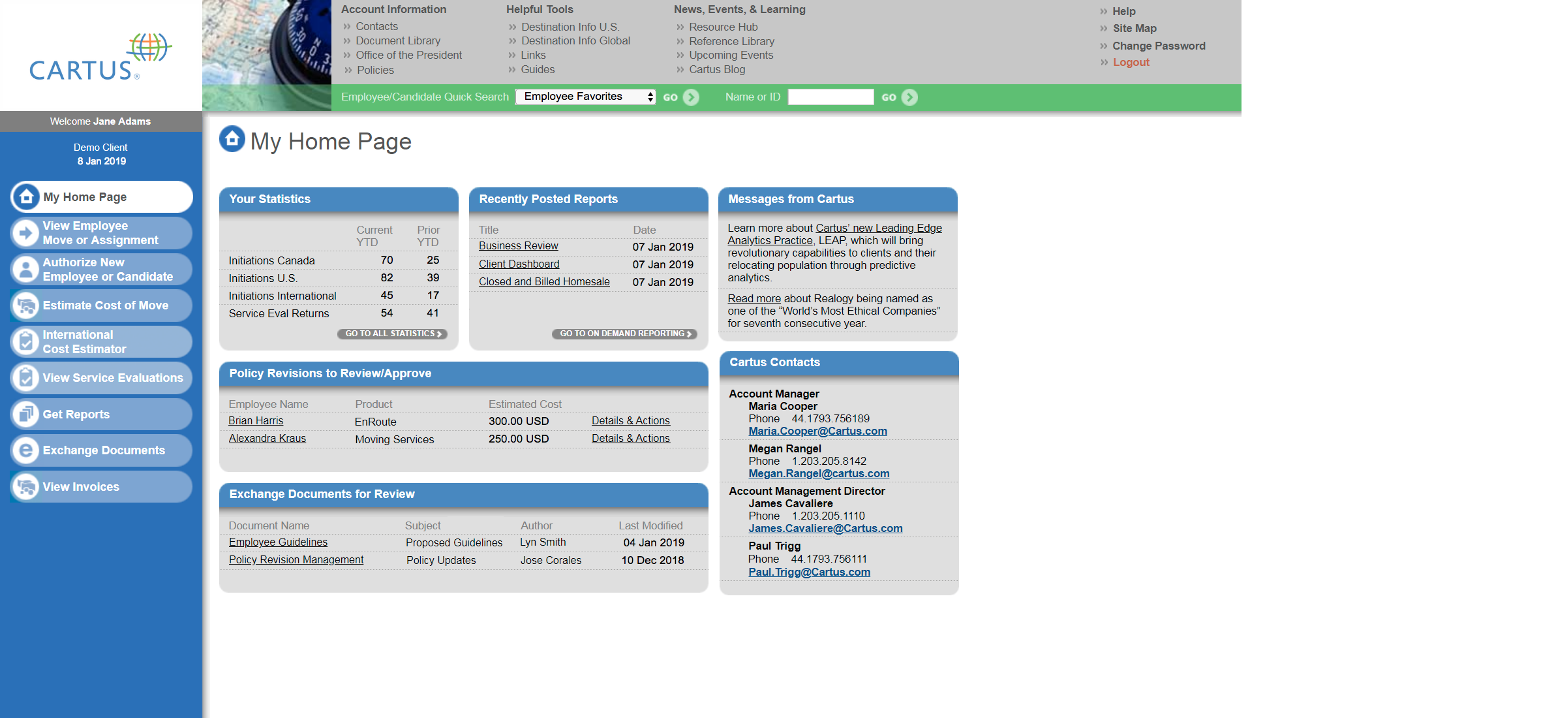The image size is (1554, 718).
Task: Click GO arrow next to Employee Favorites
Action: 690,97
